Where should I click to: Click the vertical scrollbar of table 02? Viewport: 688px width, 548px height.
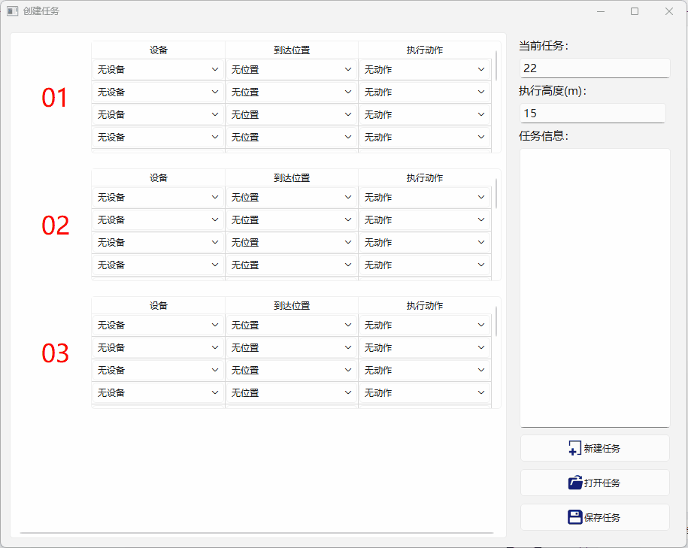pyautogui.click(x=496, y=193)
